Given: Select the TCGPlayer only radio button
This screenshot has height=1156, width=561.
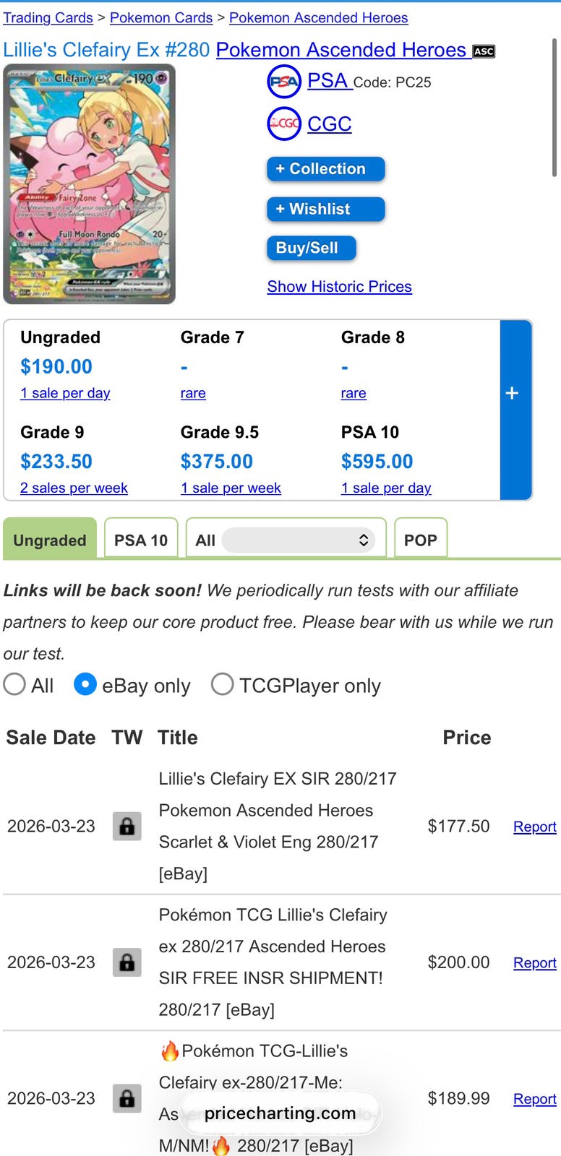Looking at the screenshot, I should pyautogui.click(x=222, y=684).
